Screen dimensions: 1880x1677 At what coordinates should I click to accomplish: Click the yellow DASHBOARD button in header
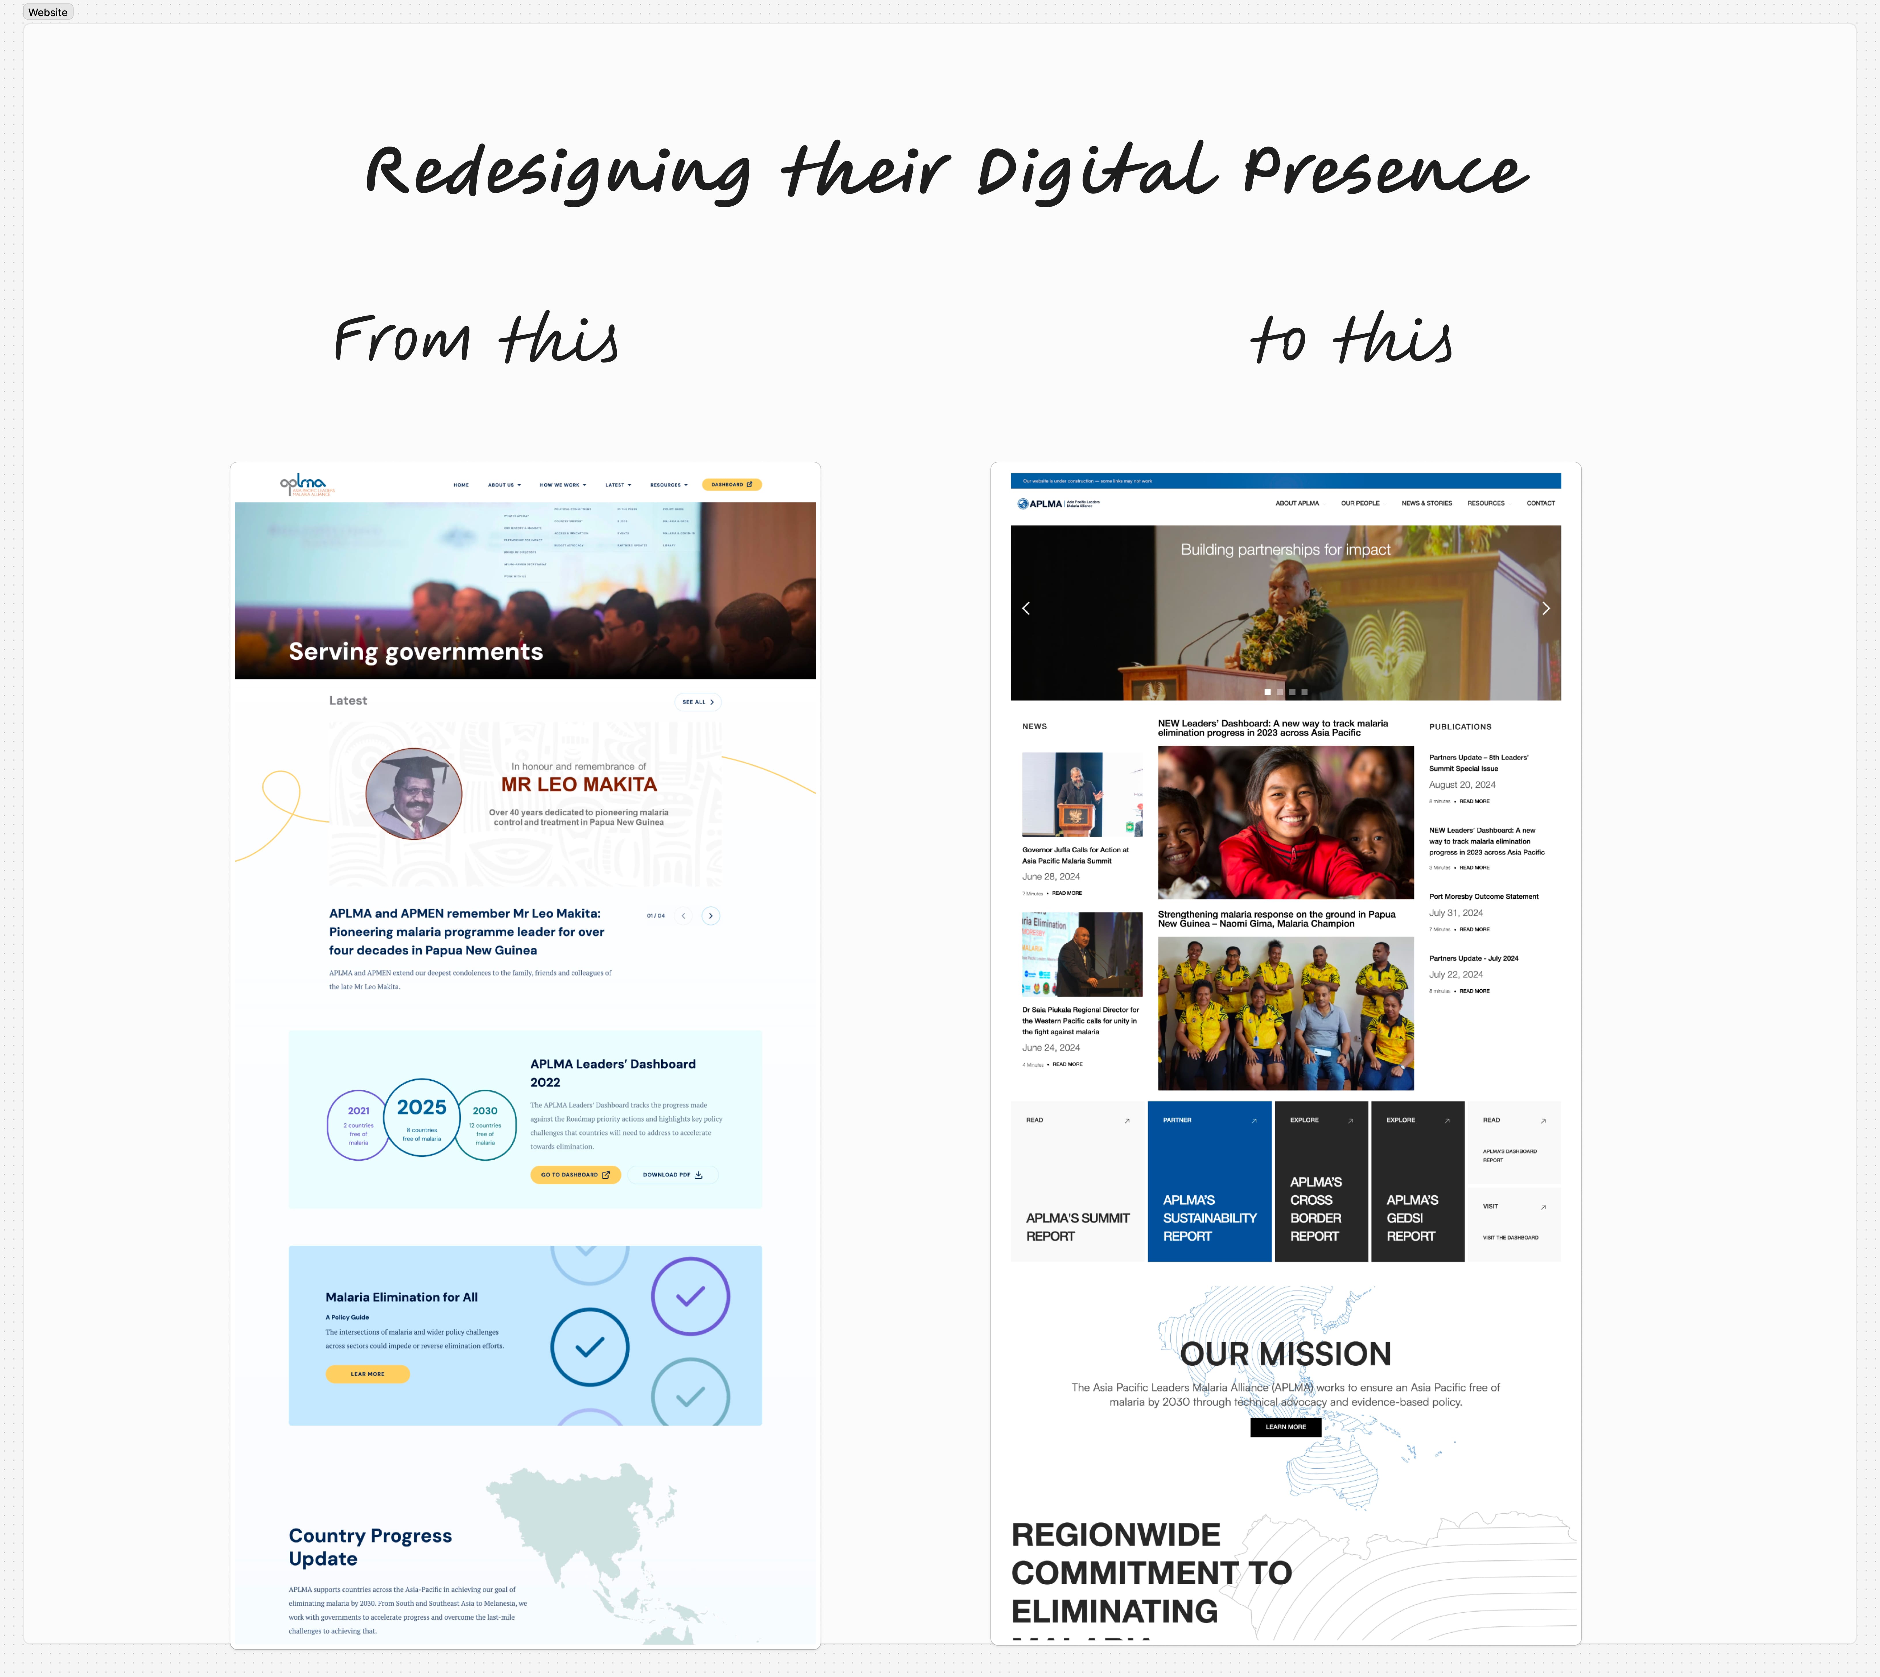[x=732, y=485]
